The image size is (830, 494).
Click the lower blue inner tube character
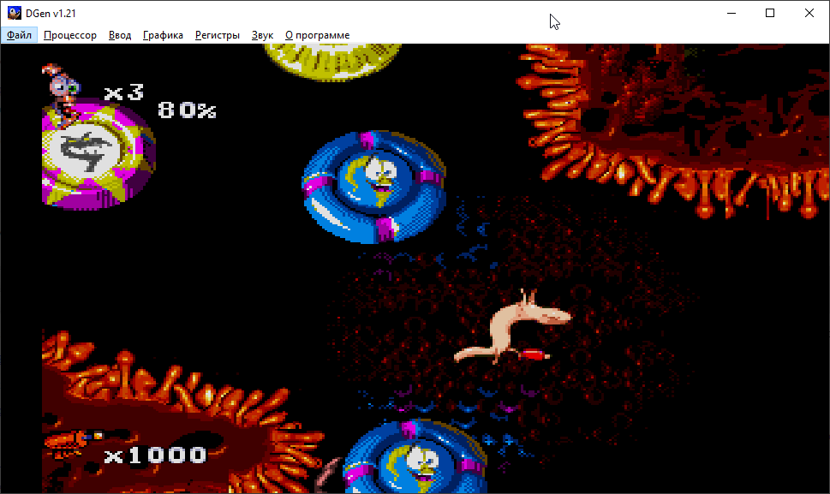click(415, 457)
